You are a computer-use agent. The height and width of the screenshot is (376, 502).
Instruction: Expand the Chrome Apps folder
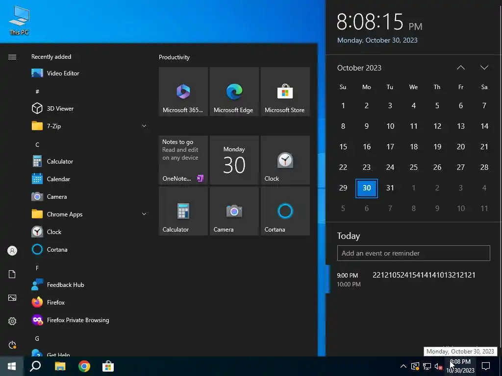pyautogui.click(x=90, y=214)
